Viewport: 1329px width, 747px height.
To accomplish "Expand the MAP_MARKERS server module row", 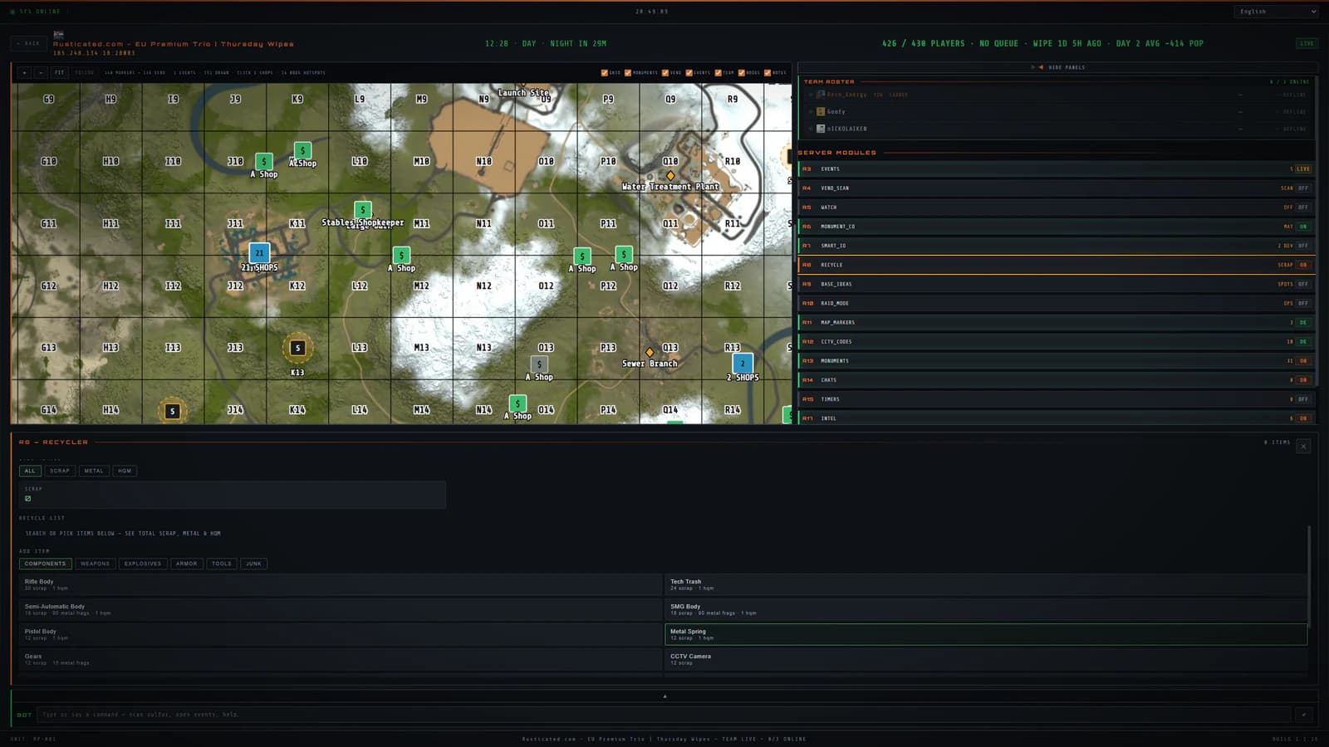I will [1057, 322].
